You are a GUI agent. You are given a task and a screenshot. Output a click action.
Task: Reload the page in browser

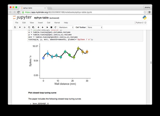click(x=18, y=12)
